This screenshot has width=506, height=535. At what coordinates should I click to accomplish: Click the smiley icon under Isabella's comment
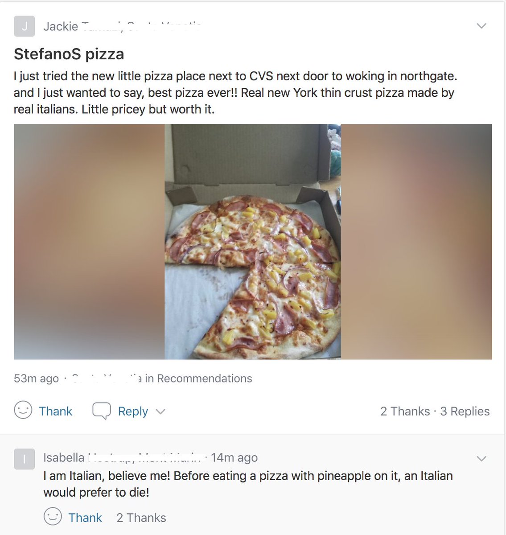point(53,517)
